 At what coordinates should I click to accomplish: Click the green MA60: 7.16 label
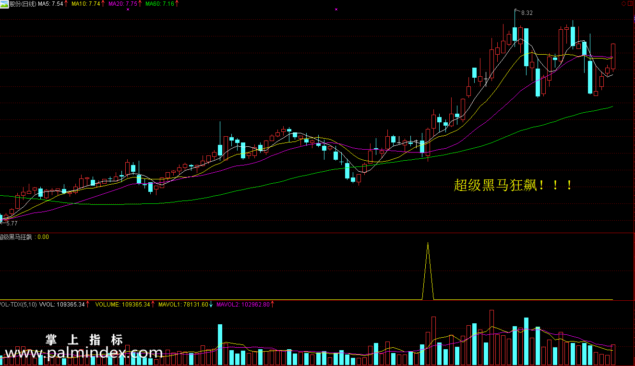coord(159,4)
